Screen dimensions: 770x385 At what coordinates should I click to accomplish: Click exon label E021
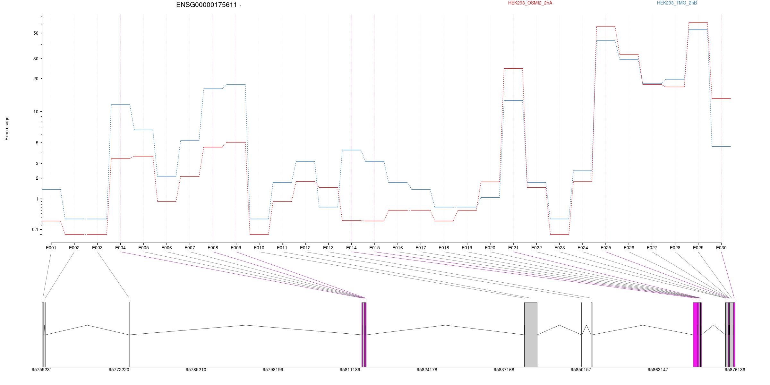(513, 248)
